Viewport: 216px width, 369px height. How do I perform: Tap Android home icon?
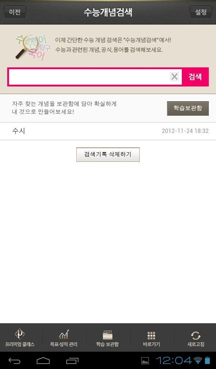tap(43, 360)
